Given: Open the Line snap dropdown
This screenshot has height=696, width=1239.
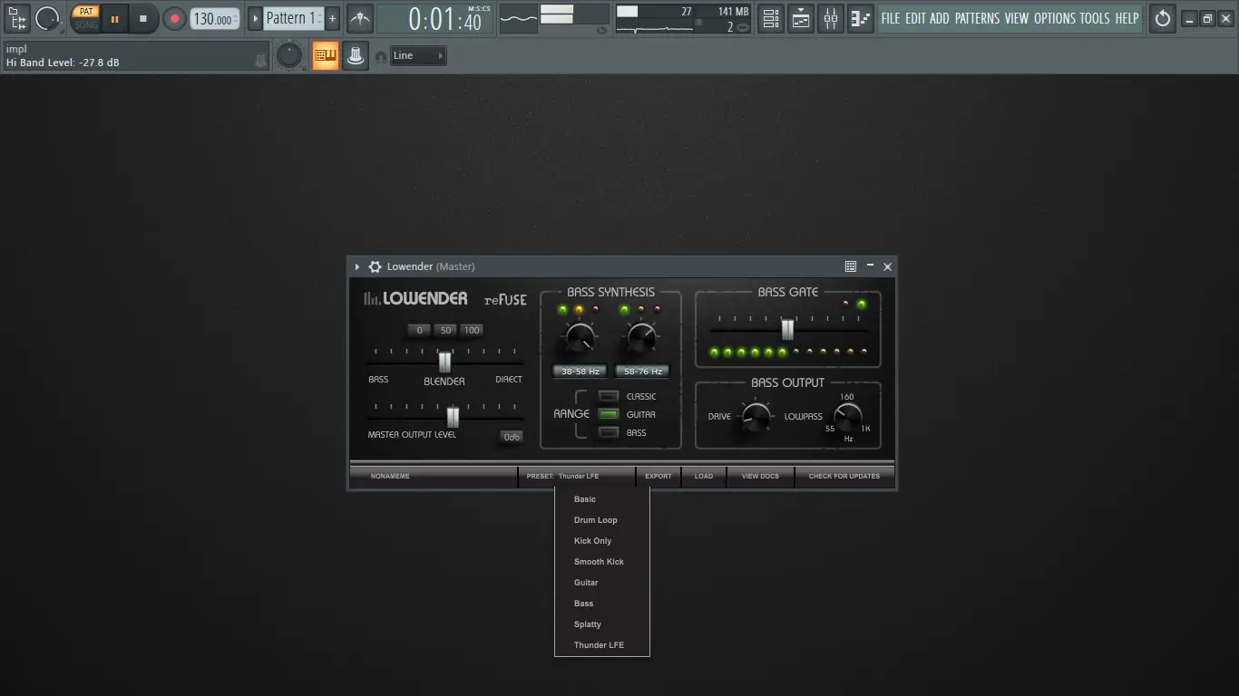Looking at the screenshot, I should pos(418,56).
